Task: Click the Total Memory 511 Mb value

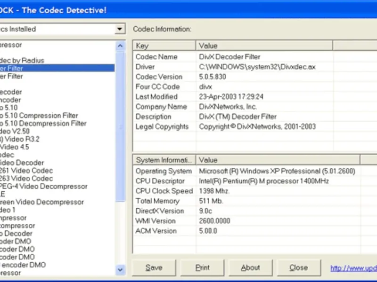Action: 211,201
